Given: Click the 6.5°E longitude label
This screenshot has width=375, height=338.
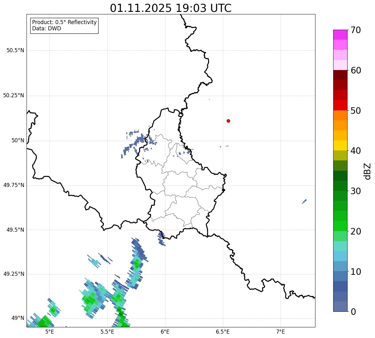Looking at the screenshot, I should (x=223, y=331).
